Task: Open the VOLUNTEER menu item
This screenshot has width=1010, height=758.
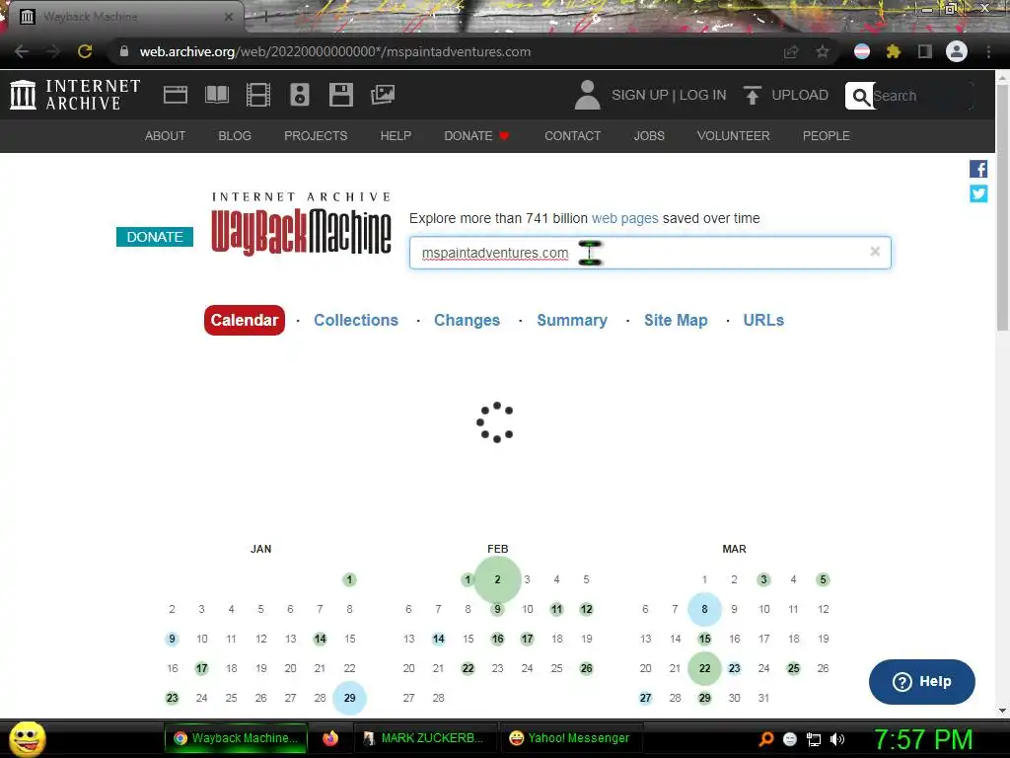Action: click(733, 136)
